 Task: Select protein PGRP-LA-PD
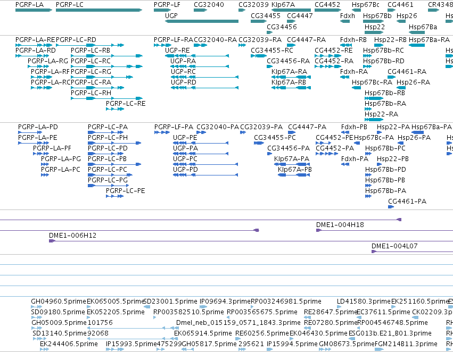pos(30,132)
